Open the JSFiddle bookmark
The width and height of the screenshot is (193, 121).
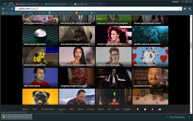28,13
